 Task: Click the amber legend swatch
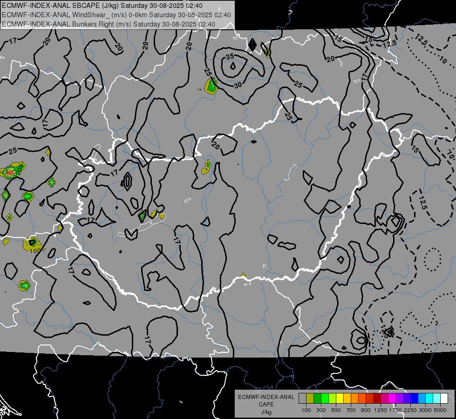point(347,399)
